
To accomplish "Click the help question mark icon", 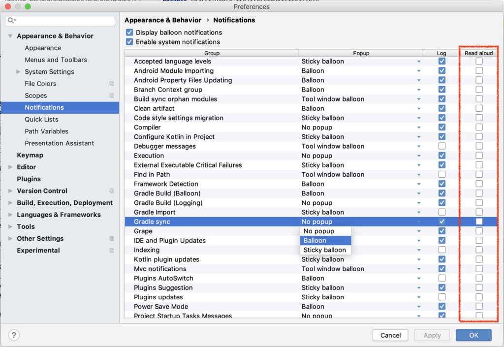I will [x=14, y=335].
